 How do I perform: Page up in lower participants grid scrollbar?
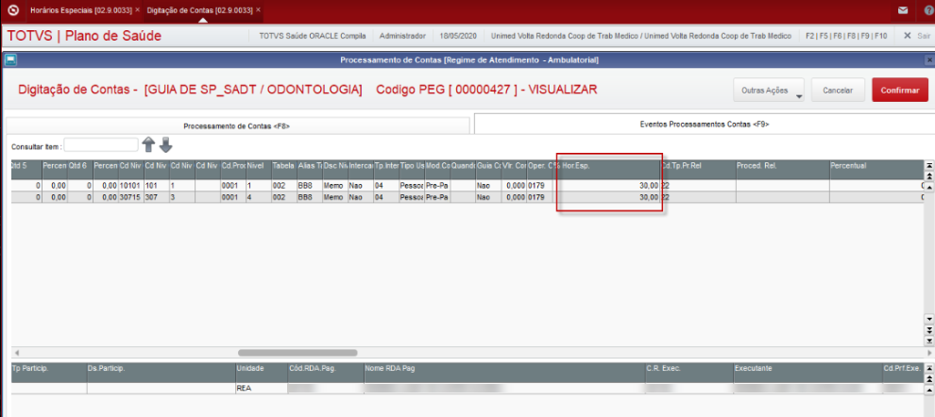(x=928, y=378)
